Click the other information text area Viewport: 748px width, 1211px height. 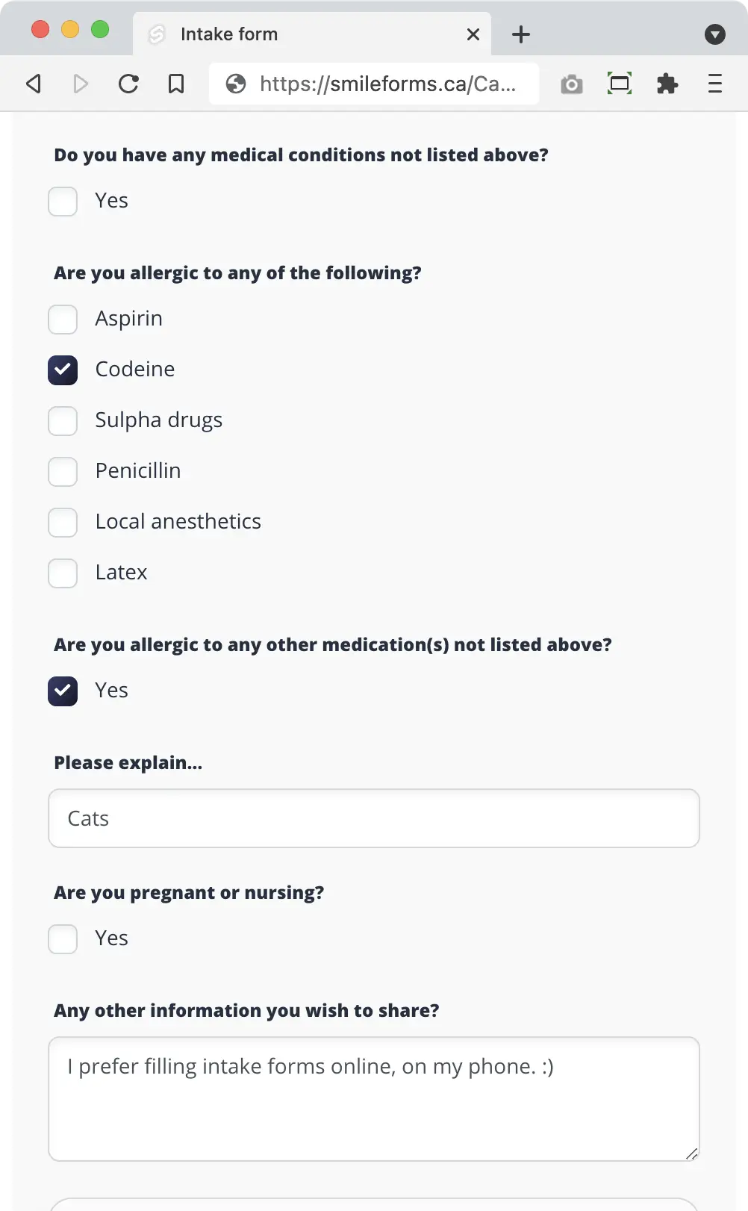pos(373,1098)
